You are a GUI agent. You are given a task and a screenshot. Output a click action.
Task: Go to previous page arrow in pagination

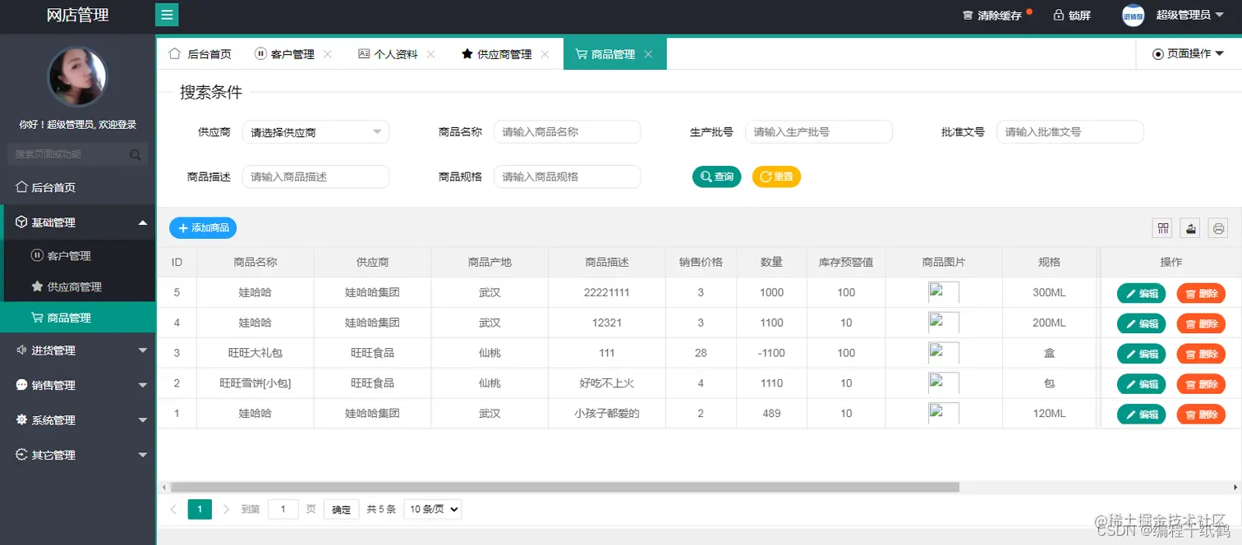click(173, 509)
